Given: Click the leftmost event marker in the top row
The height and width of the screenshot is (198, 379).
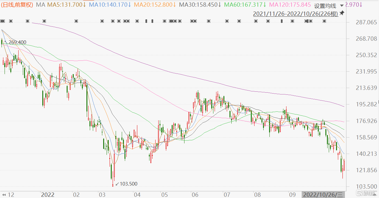Looking at the screenshot, I should coord(2,21).
